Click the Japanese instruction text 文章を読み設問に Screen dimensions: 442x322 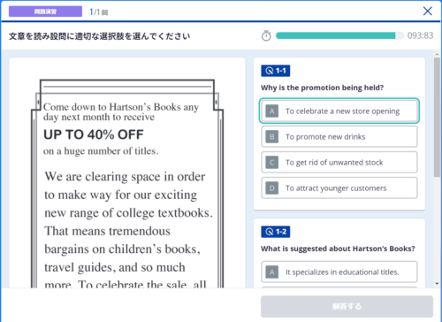click(x=100, y=36)
